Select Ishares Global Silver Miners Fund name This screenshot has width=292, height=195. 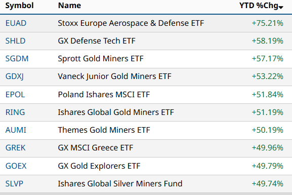(x=120, y=184)
